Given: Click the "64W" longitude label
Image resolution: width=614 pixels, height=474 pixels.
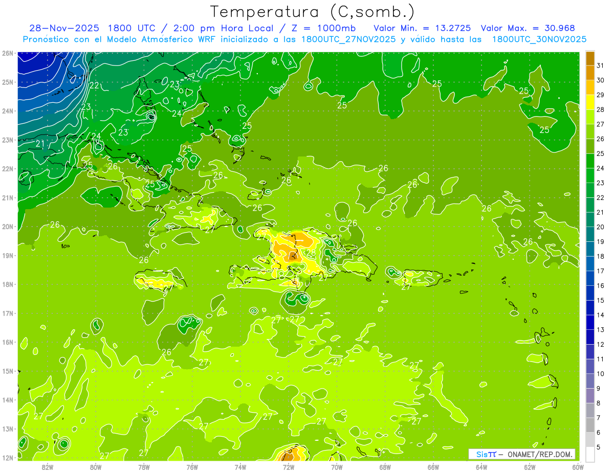Looking at the screenshot, I should click(x=481, y=466).
